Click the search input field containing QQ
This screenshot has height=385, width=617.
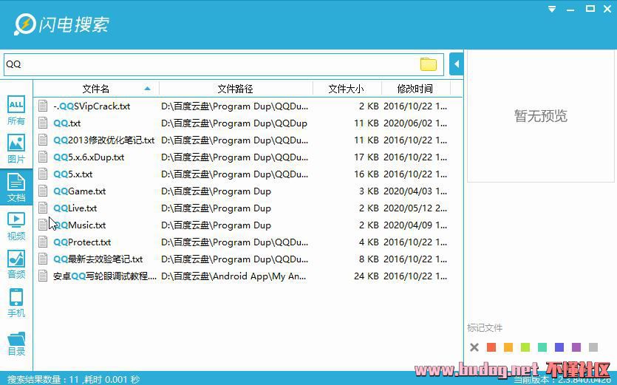point(211,64)
